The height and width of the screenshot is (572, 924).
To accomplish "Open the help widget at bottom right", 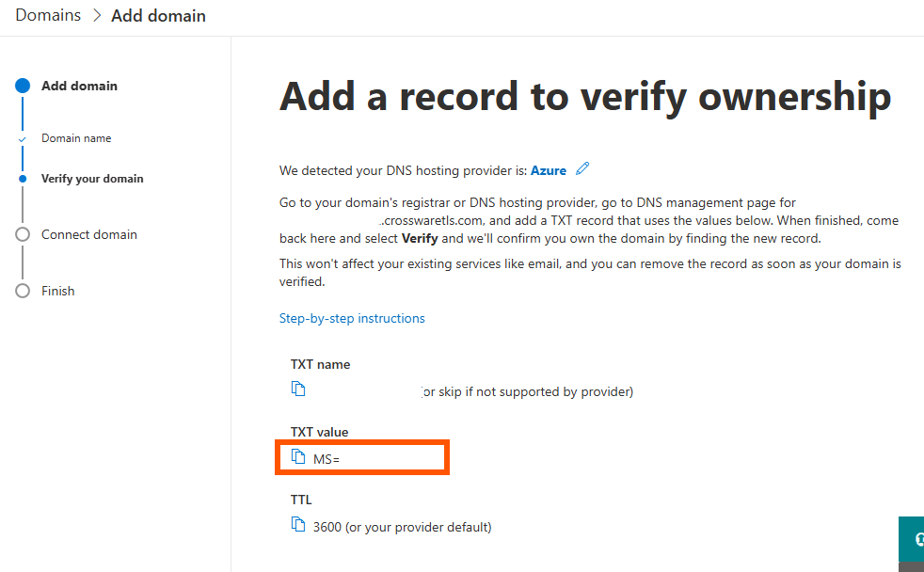I will pyautogui.click(x=913, y=539).
